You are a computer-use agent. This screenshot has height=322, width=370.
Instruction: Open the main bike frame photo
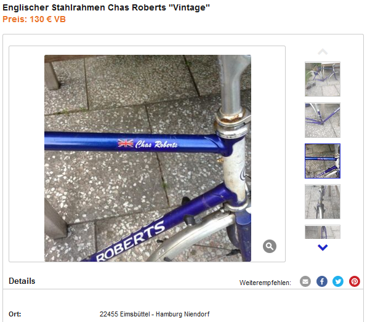[x=148, y=158]
